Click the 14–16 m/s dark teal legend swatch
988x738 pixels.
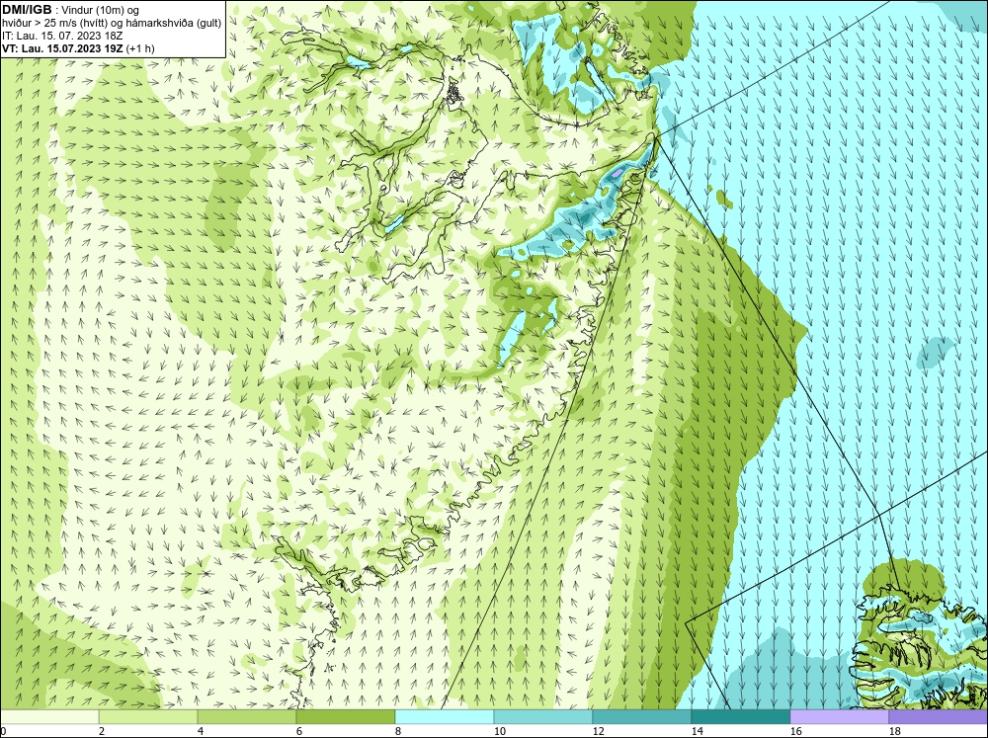741,717
